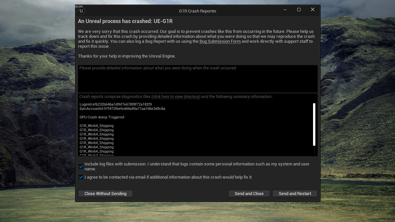395x222 pixels.
Task: Click the 'Include log files' label text
Action: coord(197,166)
